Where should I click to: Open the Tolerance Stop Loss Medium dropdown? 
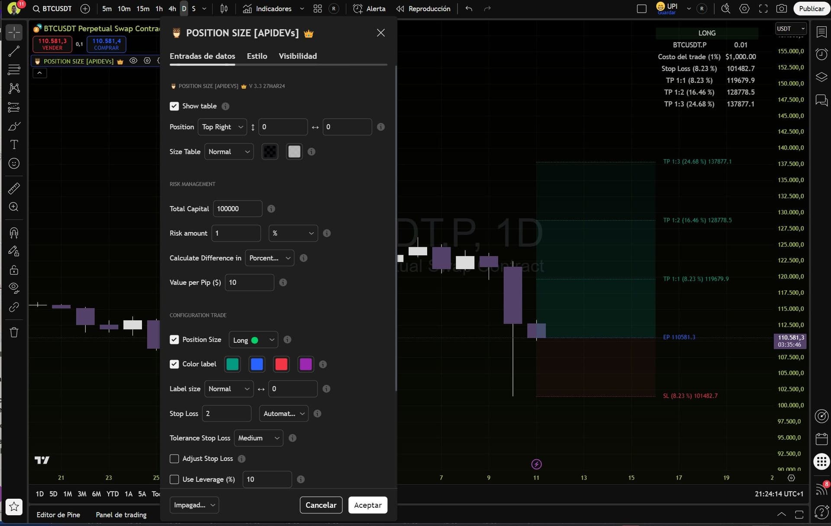click(258, 438)
